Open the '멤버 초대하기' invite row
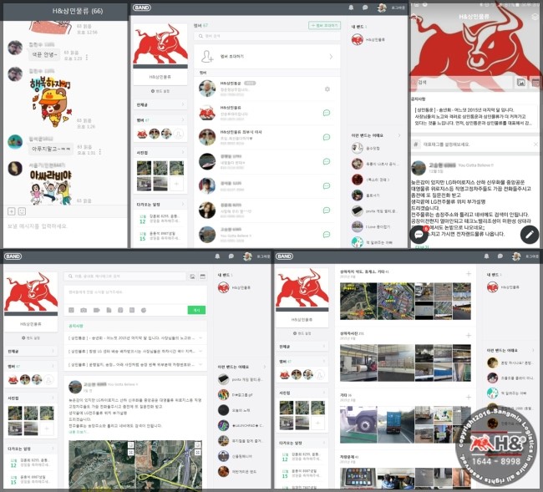This screenshot has width=543, height=492. [x=266, y=57]
